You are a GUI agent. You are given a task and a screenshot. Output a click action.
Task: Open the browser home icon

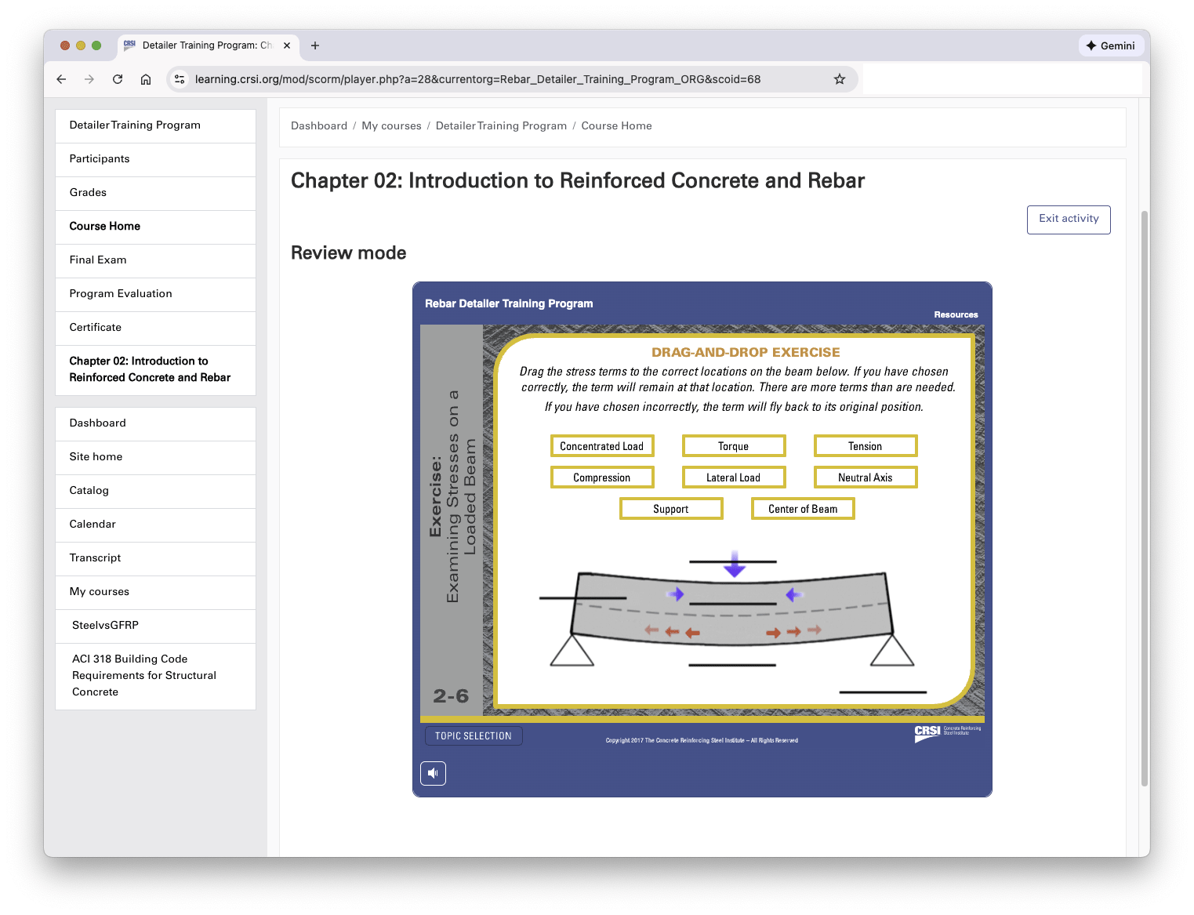(x=146, y=79)
